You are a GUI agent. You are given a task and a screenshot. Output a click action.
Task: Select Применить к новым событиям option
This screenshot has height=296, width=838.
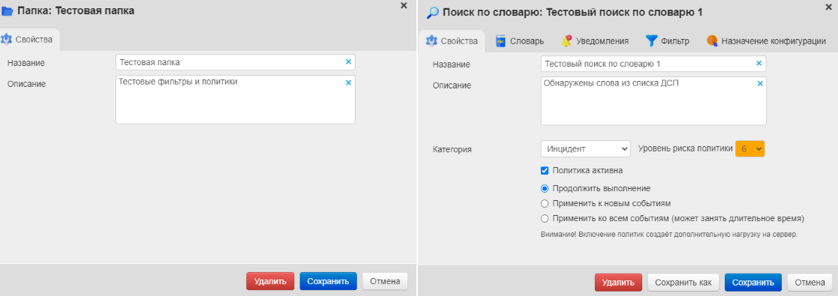(x=545, y=203)
